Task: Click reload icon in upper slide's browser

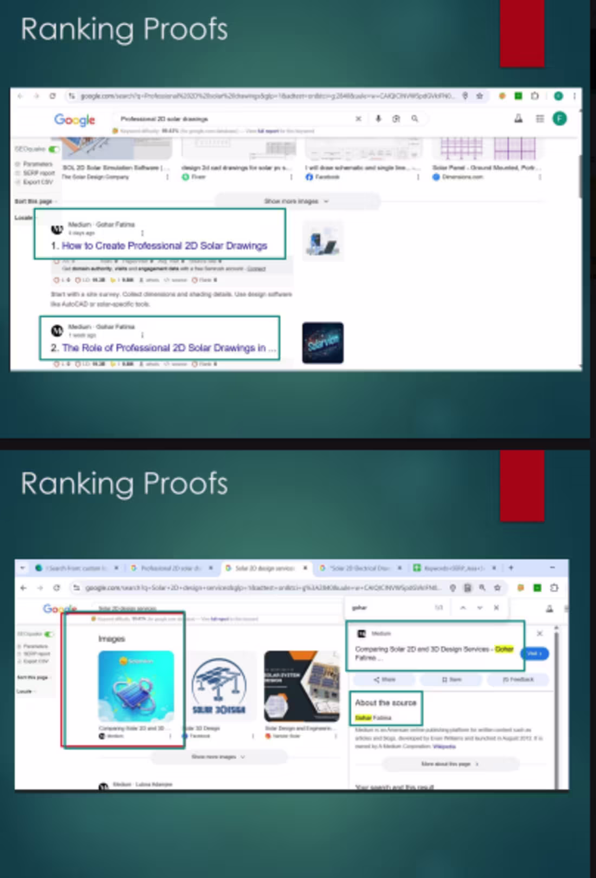Action: click(x=53, y=96)
